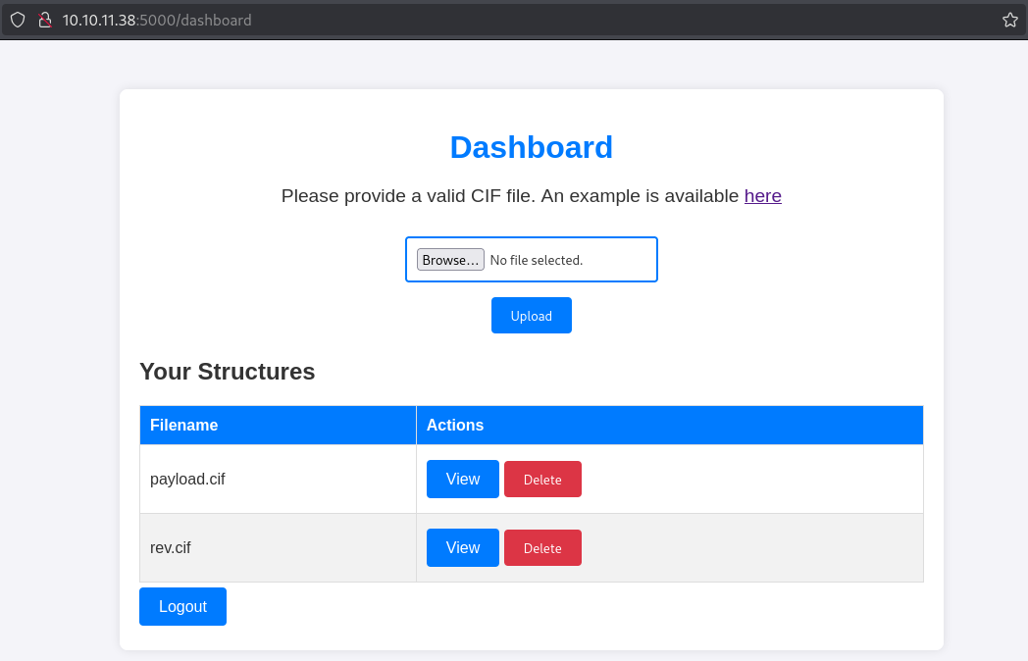Viewport: 1028px width, 661px height.
Task: Click the Actions column header
Action: pos(455,425)
